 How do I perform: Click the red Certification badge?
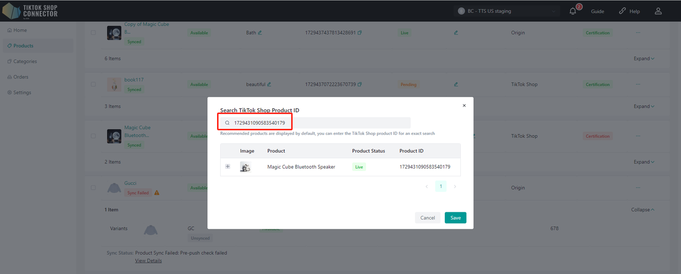(598, 136)
